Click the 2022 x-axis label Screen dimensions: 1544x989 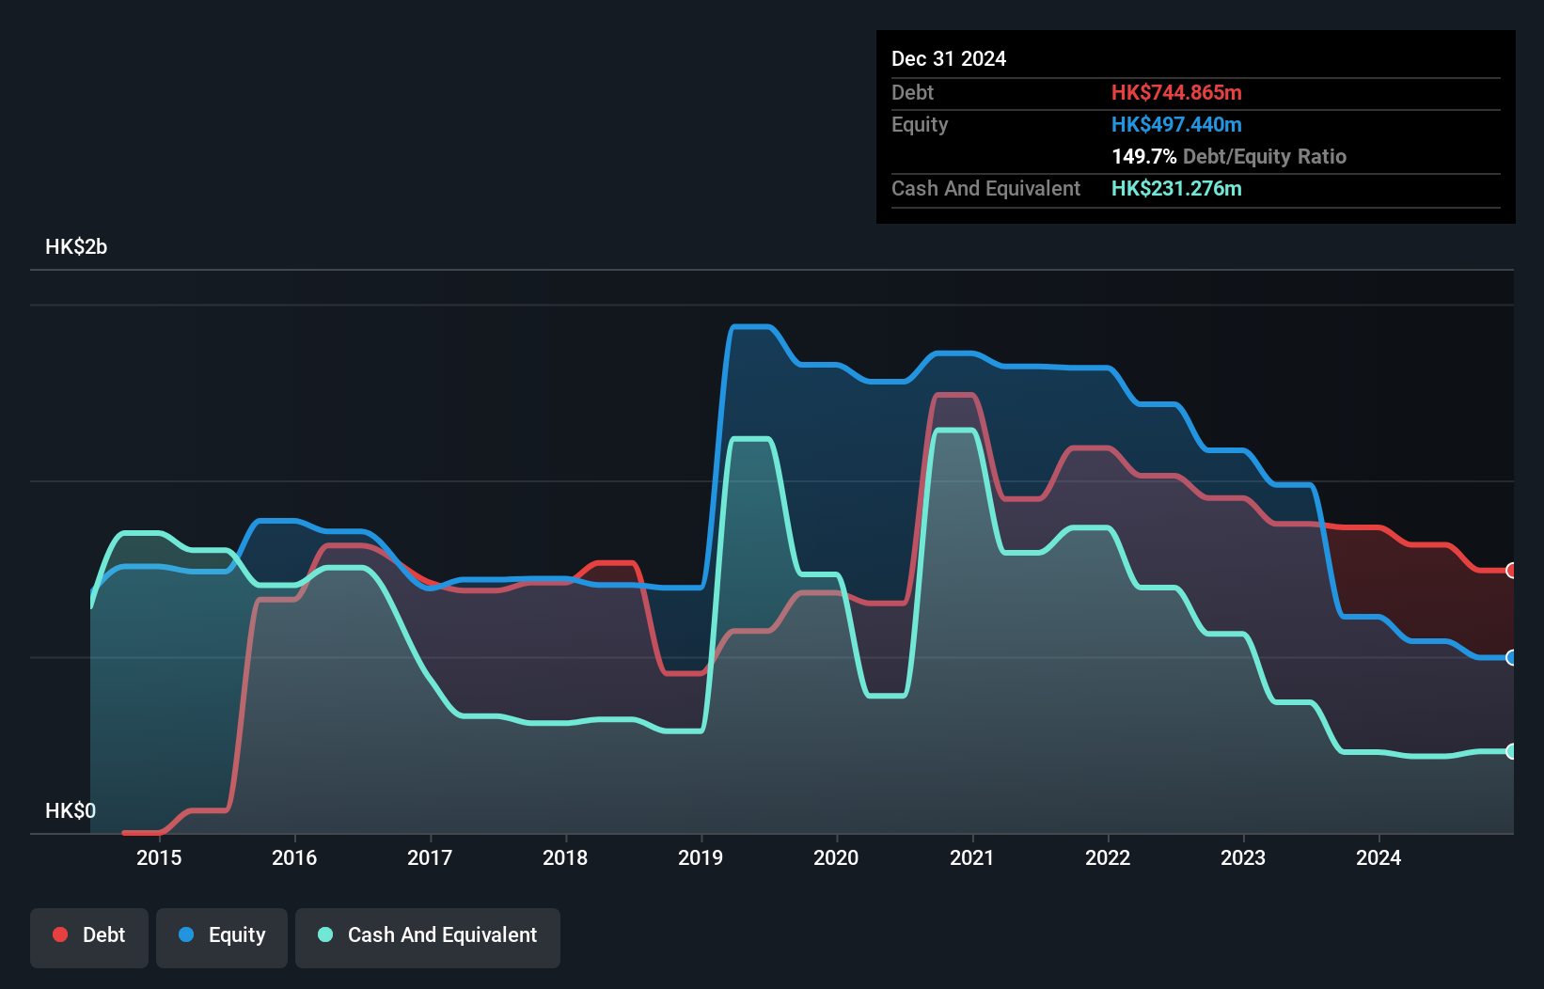(x=1108, y=857)
